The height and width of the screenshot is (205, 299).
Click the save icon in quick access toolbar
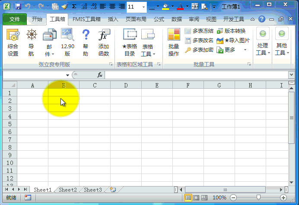point(18,6)
